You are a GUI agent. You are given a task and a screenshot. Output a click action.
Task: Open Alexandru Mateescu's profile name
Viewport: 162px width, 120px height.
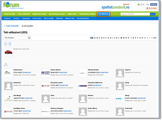tap(95, 83)
